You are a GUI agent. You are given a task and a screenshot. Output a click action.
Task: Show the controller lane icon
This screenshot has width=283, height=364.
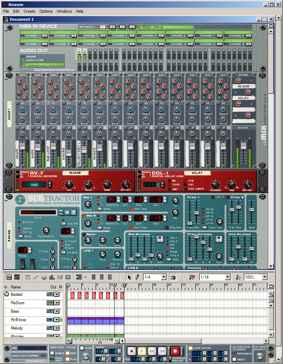68,277
